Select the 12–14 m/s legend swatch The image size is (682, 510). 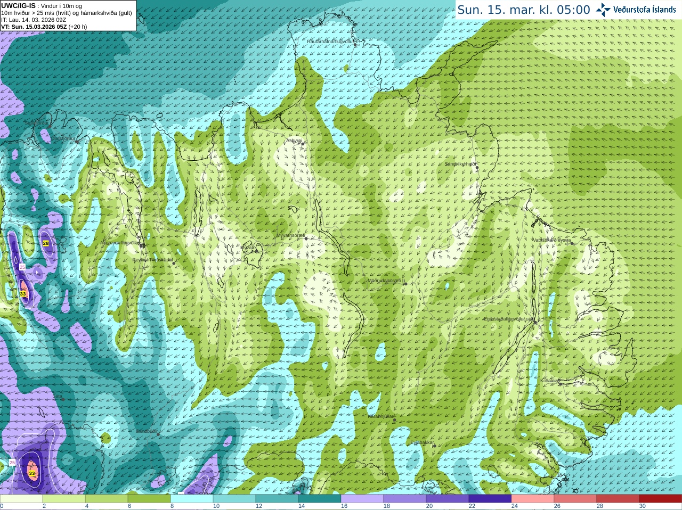tap(277, 499)
